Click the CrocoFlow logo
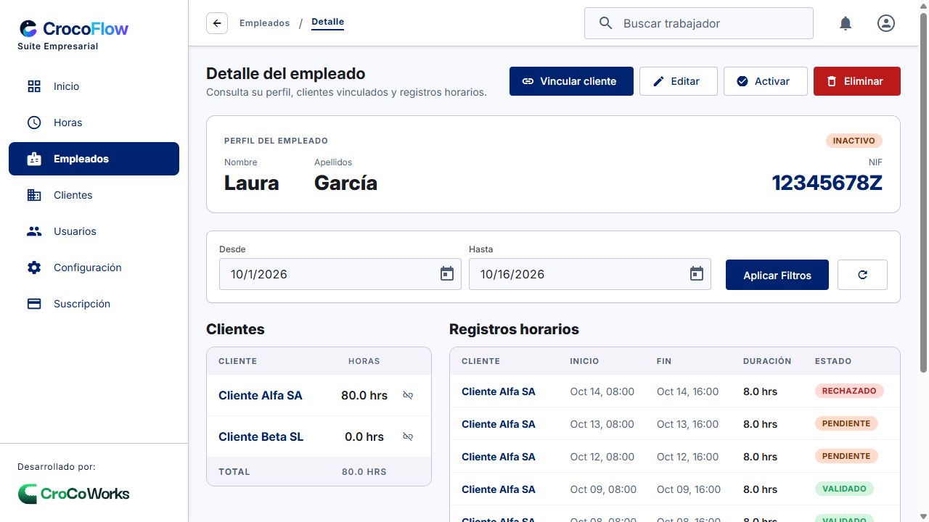 (x=74, y=29)
